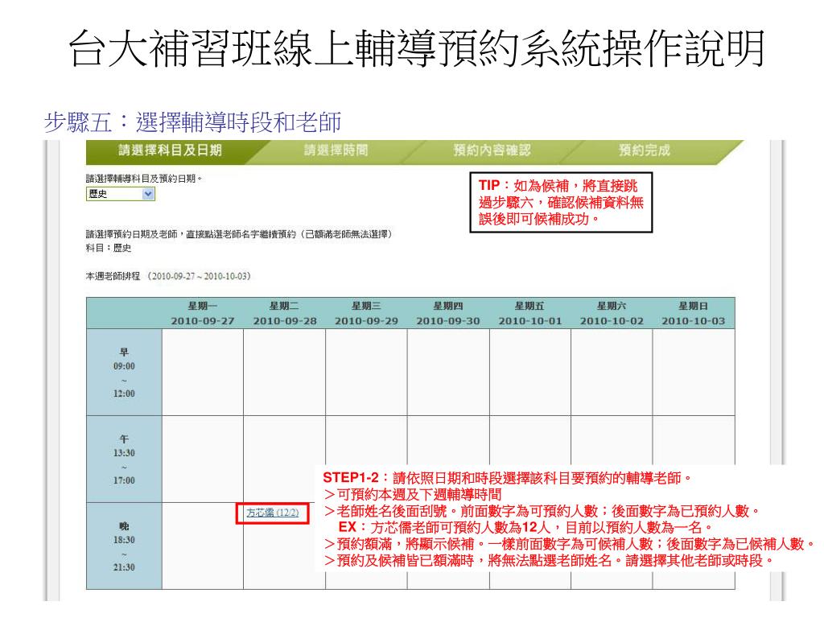This screenshot has height=618, width=824.
Task: Click the 星期四 2010-09-30 column header
Action: click(x=448, y=313)
